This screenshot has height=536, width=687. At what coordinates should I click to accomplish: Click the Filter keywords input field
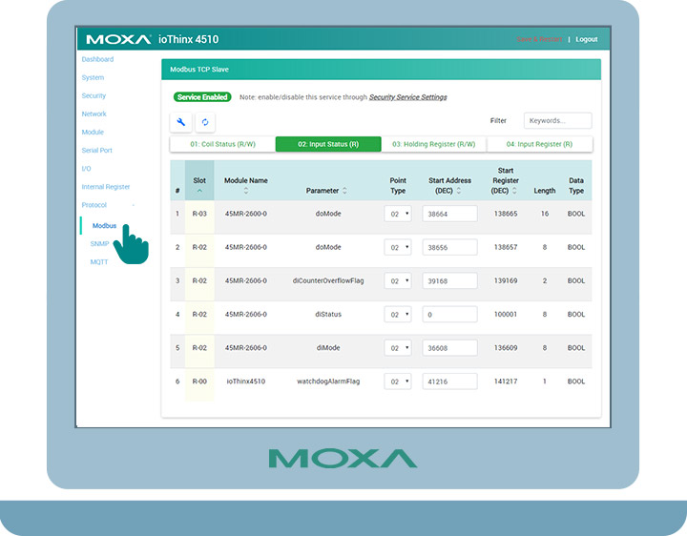[x=558, y=120]
